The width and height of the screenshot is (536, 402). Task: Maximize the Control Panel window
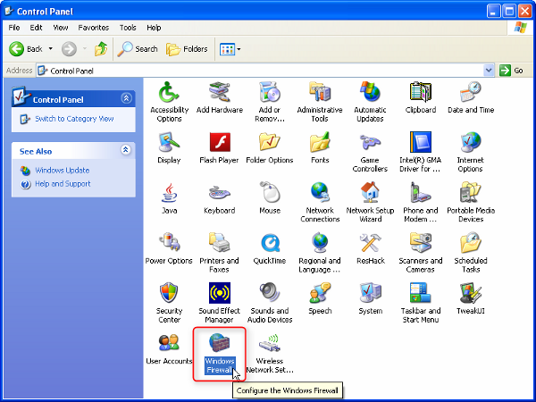(508, 12)
